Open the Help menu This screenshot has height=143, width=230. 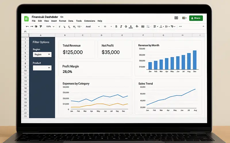[x=100, y=21]
